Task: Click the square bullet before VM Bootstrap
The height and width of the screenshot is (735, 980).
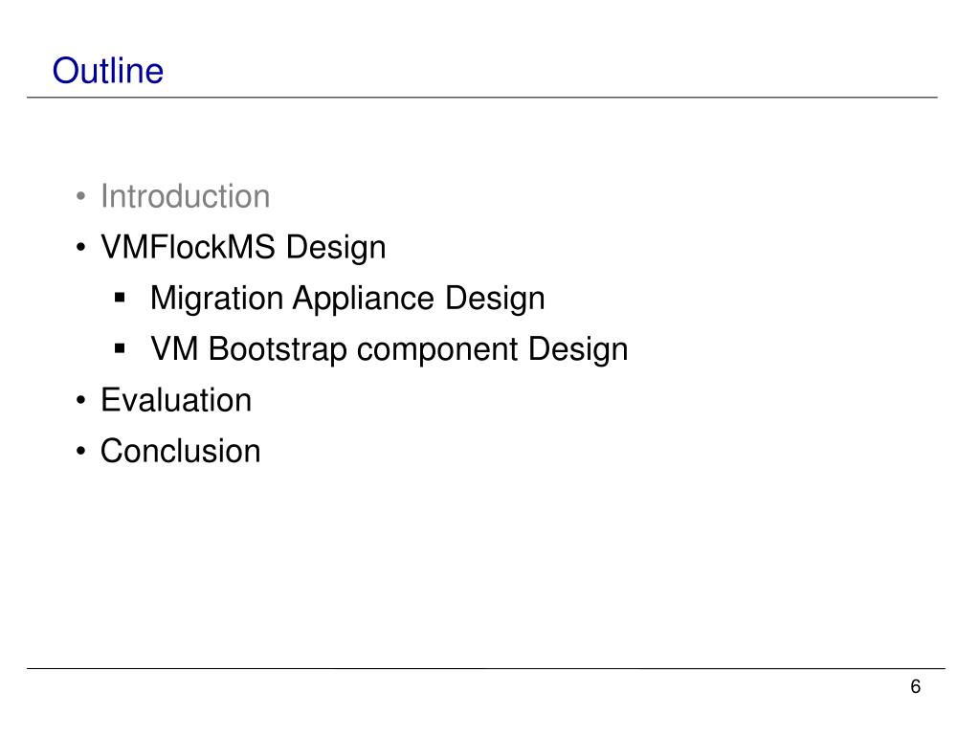Action: point(120,348)
